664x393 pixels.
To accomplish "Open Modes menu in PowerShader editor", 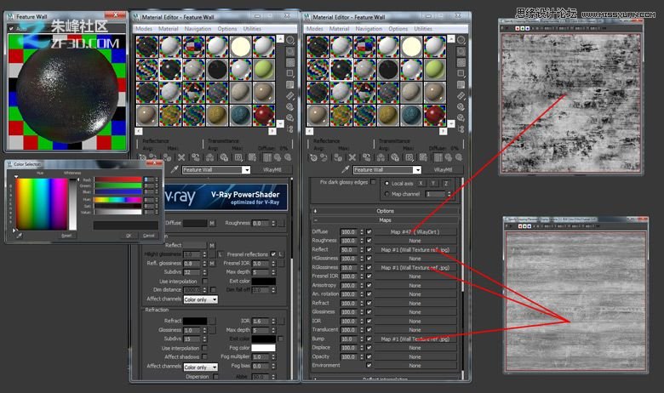I will 144,29.
